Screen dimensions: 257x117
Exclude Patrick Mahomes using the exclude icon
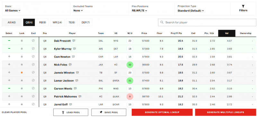(33, 96)
